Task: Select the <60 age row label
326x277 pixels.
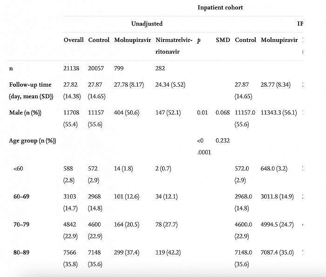Action: (x=18, y=169)
